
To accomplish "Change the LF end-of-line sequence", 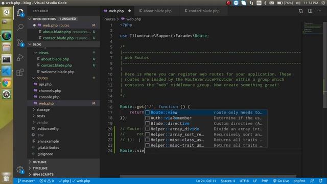I will [x=255, y=181].
